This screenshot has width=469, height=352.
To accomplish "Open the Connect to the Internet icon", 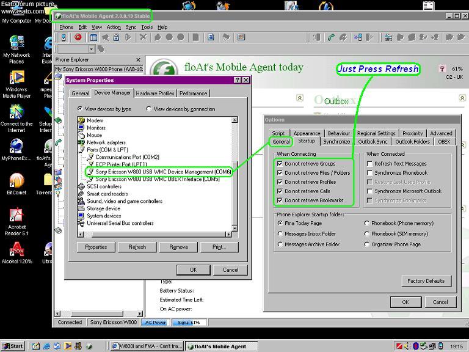I will 16,119.
